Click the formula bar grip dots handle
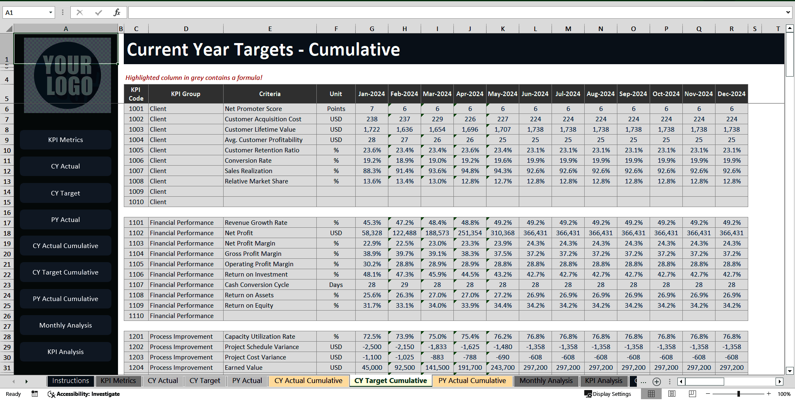This screenshot has height=400, width=795. (x=63, y=12)
